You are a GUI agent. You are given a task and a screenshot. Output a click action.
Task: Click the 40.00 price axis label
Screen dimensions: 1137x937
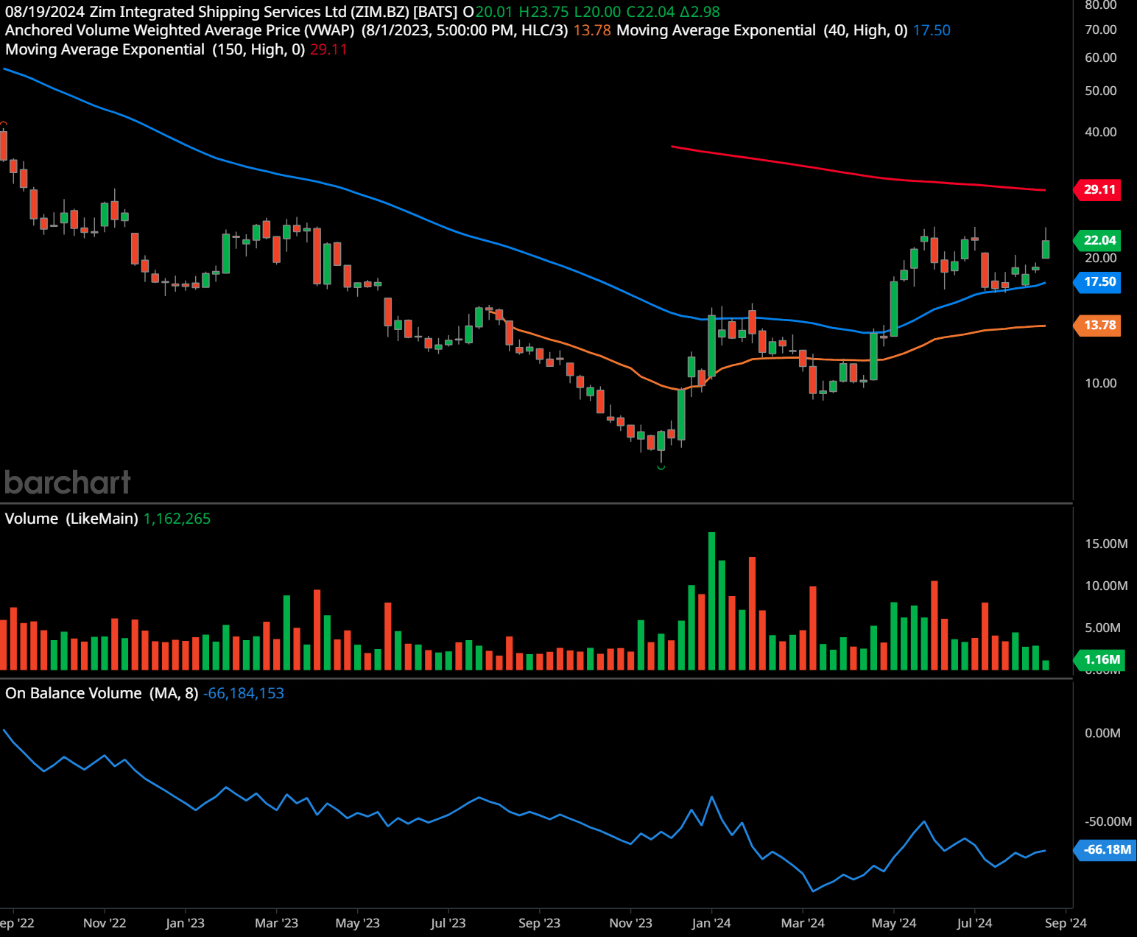(1100, 132)
